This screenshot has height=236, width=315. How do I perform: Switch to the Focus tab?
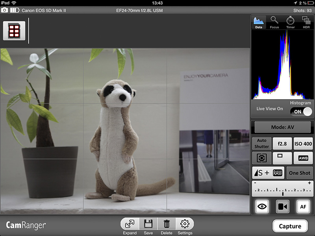tap(274, 22)
